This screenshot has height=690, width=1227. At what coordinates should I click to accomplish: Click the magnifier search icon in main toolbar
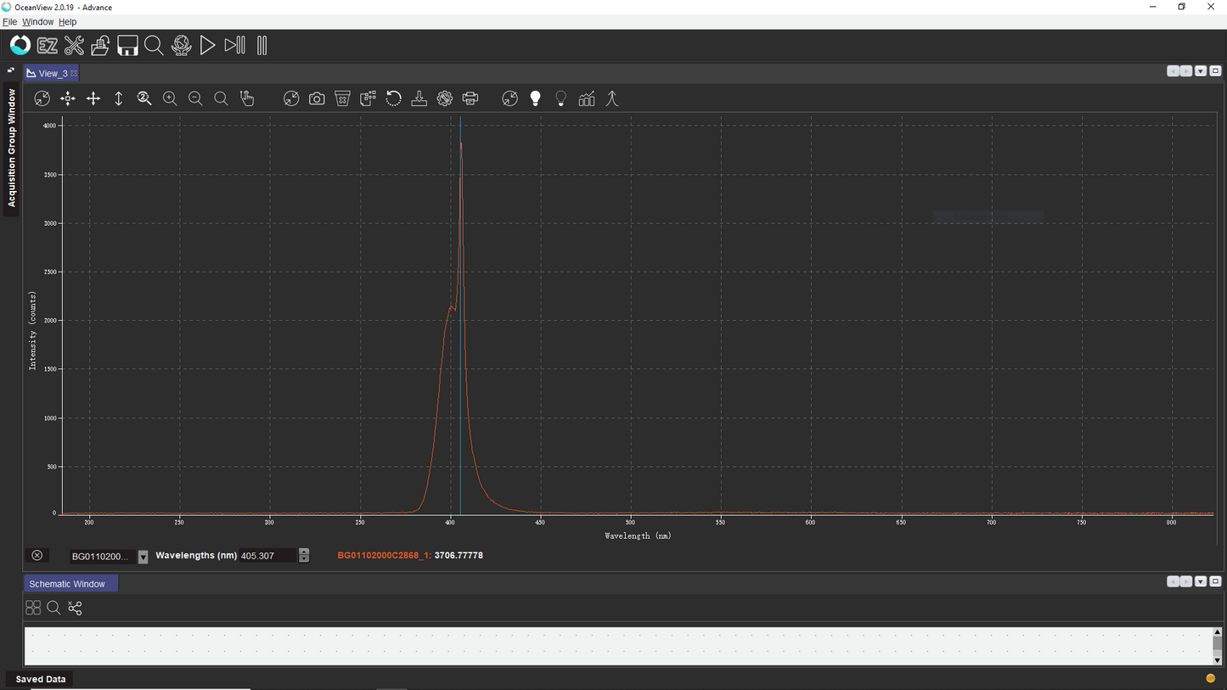(x=154, y=45)
